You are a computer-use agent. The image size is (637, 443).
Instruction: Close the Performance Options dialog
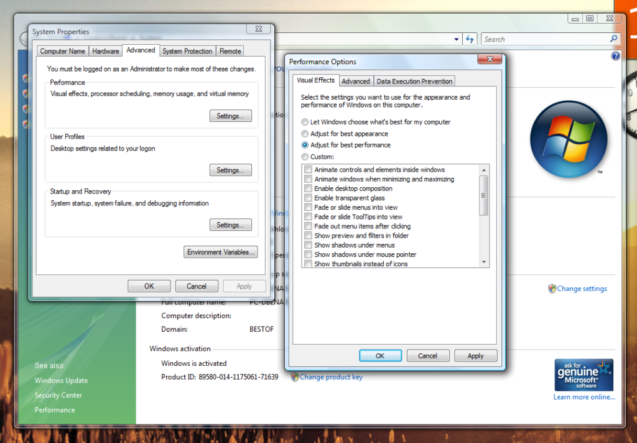click(x=490, y=59)
